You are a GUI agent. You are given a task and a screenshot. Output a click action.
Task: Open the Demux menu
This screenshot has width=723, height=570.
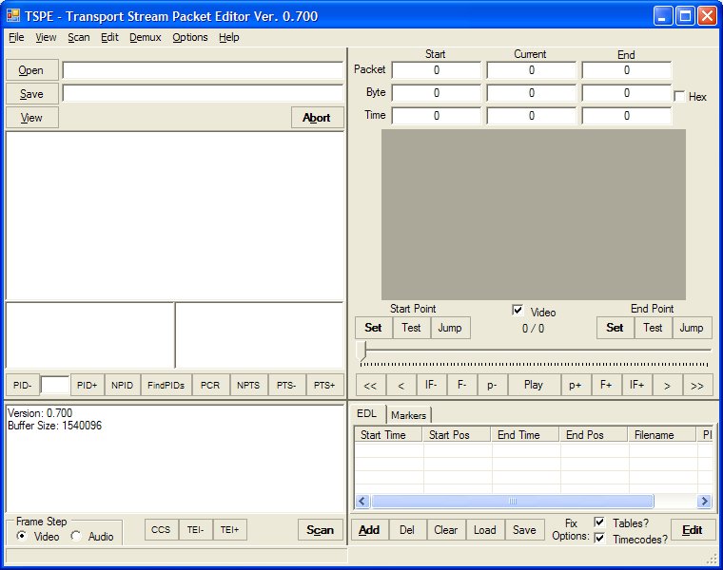point(146,37)
